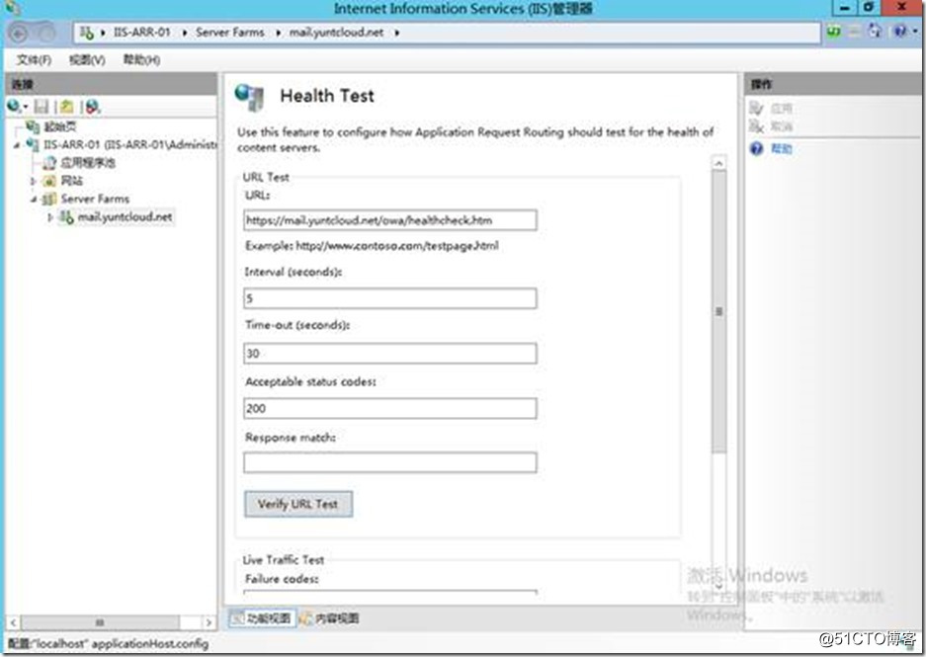Viewport: 926px width, 657px height.
Task: Select the 应用程序池 application pools node
Action: (x=88, y=162)
